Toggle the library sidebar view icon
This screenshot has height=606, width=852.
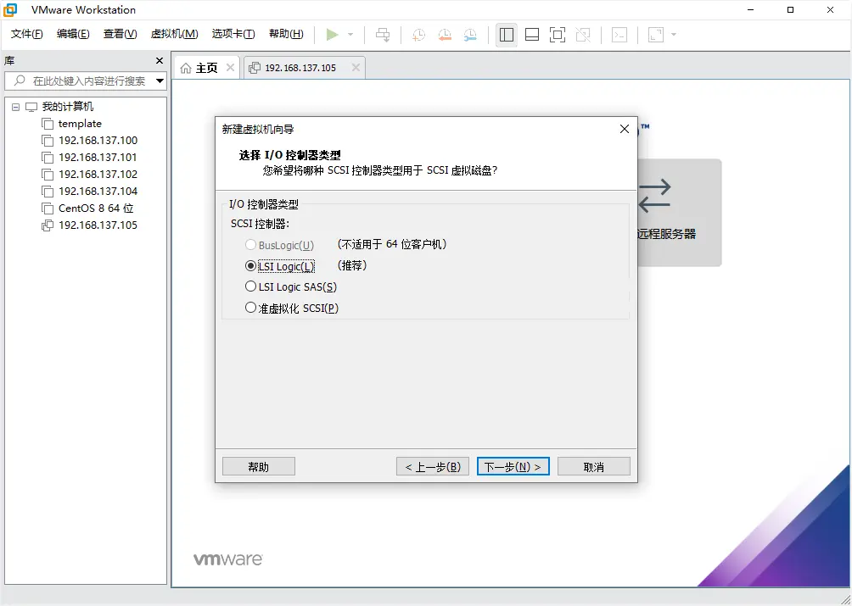click(x=507, y=35)
